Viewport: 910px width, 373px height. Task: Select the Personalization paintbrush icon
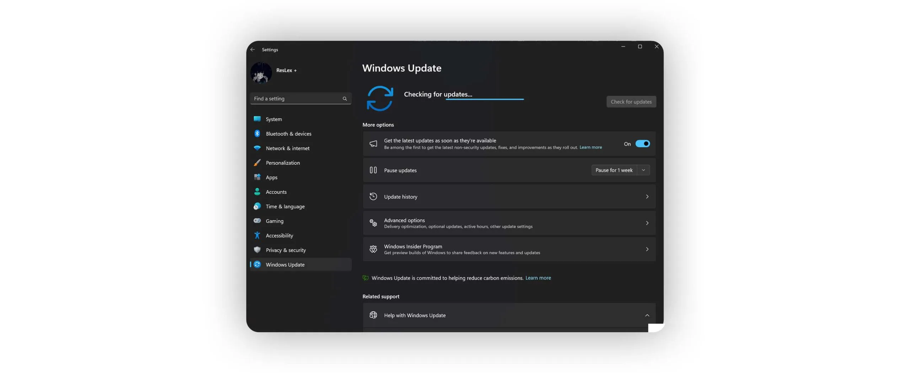(x=257, y=163)
